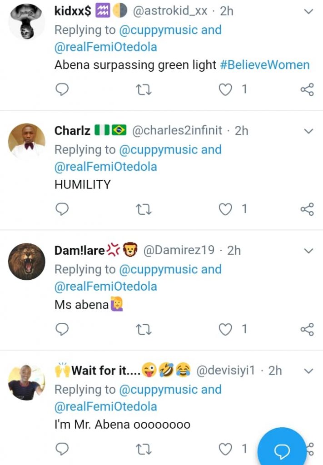Like the HUMILITY tweet
Screen dimensions: 323x465
tap(226, 209)
